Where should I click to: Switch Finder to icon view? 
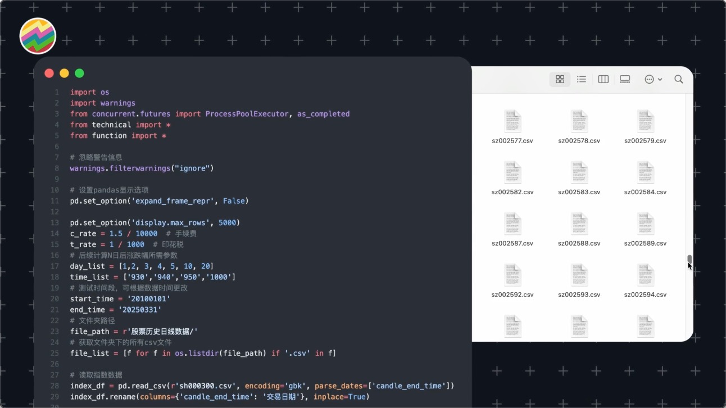pyautogui.click(x=560, y=80)
